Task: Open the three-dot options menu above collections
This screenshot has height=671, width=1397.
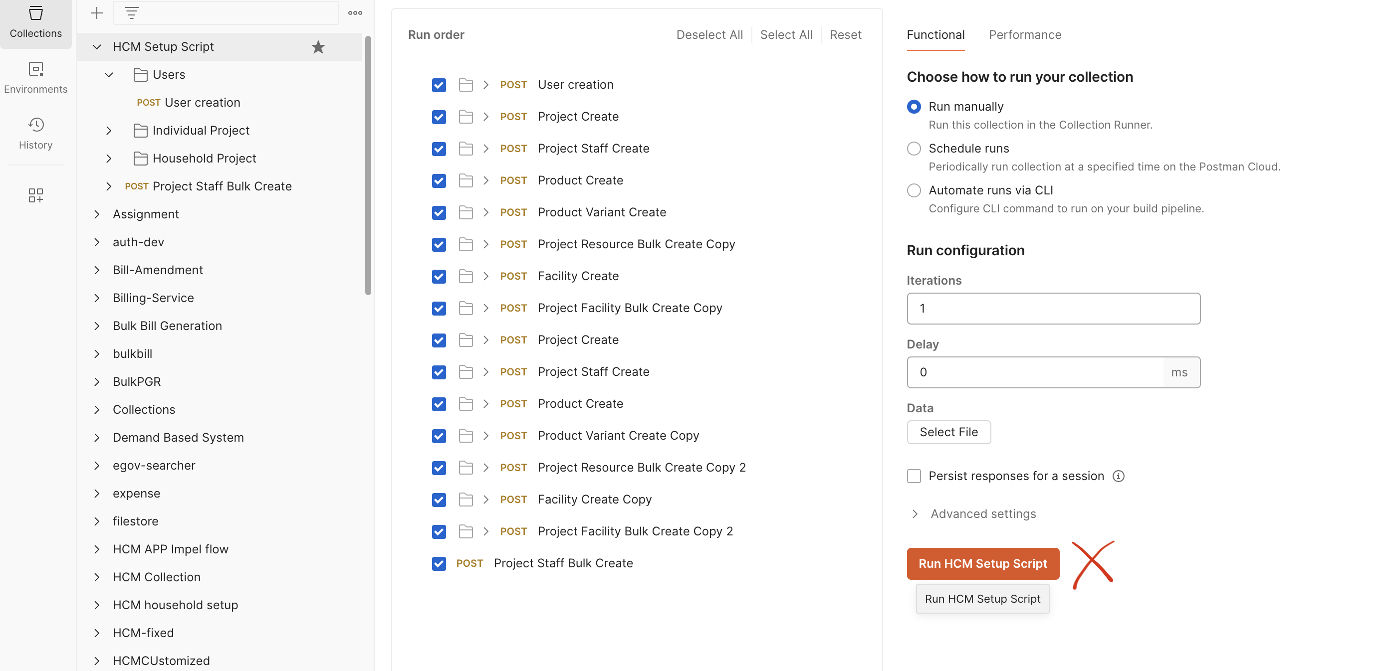Action: point(355,13)
